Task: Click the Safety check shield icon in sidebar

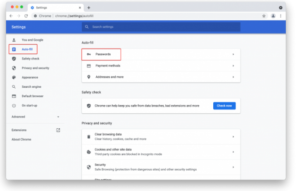Action: (14, 58)
